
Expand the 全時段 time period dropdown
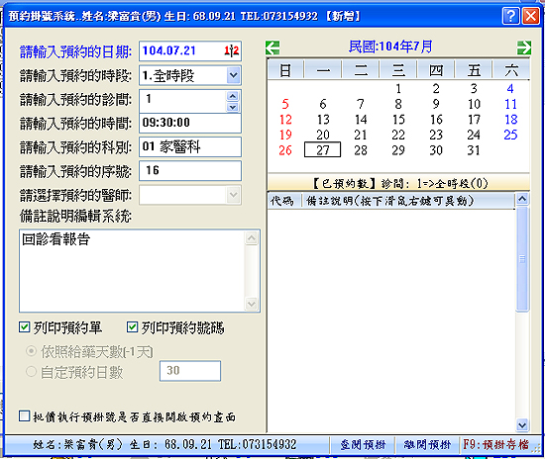coord(233,75)
